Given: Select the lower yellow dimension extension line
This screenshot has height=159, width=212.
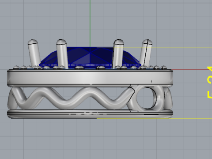Looking at the screenshot, I should [x=154, y=118].
